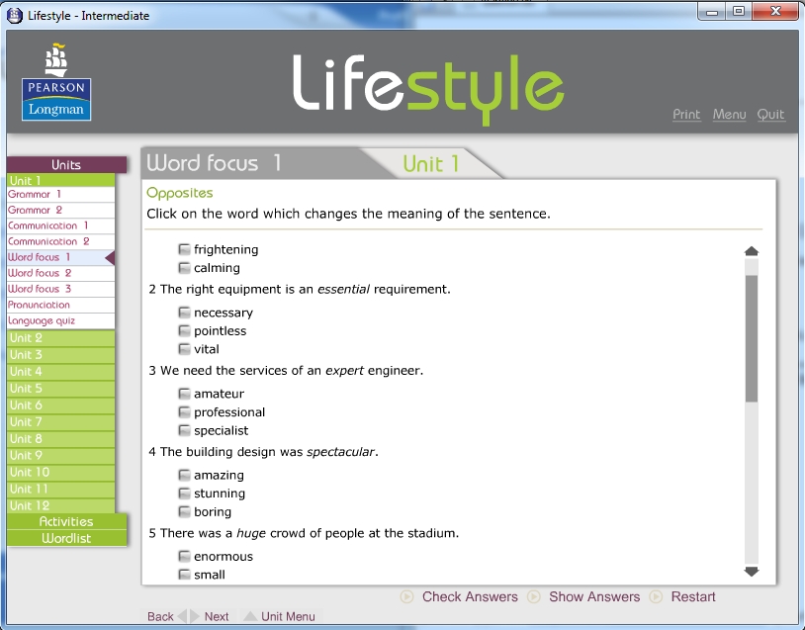Tick the 'calming' checkbox

184,268
